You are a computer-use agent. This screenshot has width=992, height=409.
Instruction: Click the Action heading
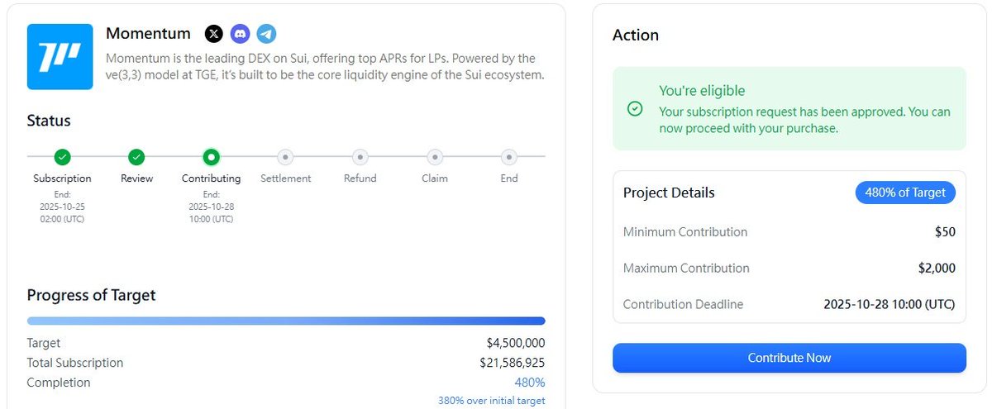(x=636, y=36)
